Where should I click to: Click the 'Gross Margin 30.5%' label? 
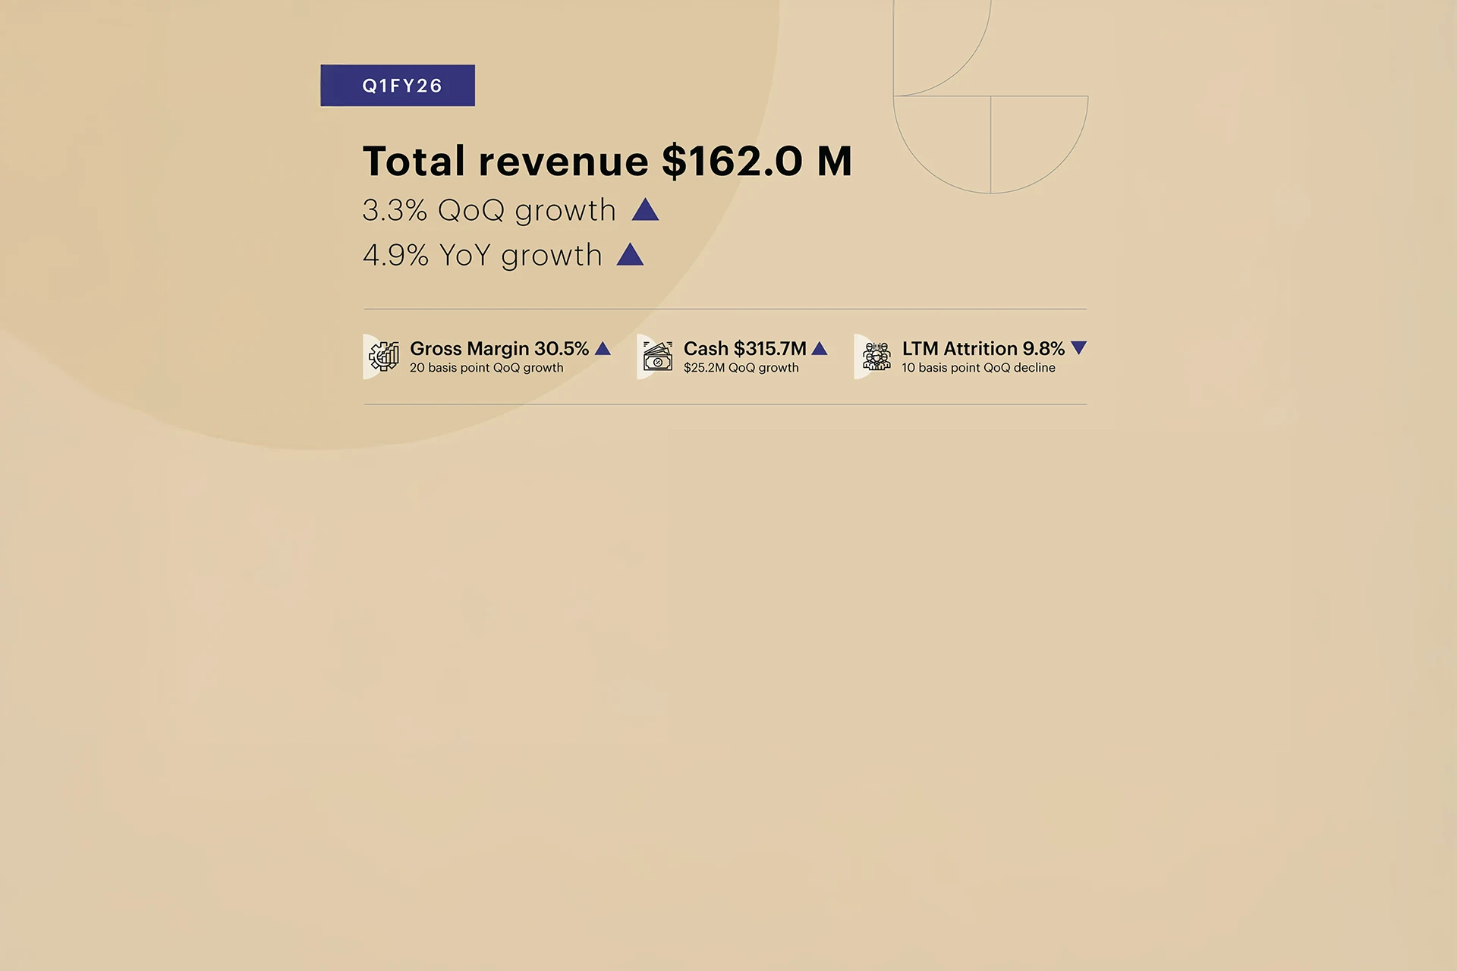499,348
